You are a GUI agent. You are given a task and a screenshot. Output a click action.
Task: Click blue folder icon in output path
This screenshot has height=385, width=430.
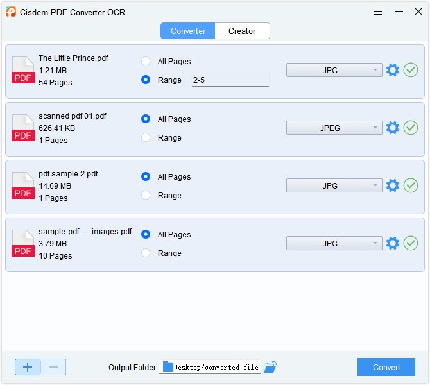[168, 366]
